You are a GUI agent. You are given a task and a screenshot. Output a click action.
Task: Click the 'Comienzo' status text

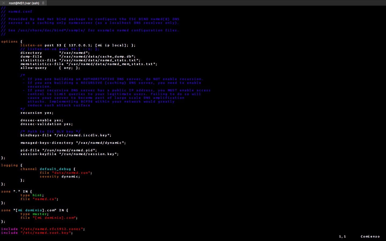point(370,236)
